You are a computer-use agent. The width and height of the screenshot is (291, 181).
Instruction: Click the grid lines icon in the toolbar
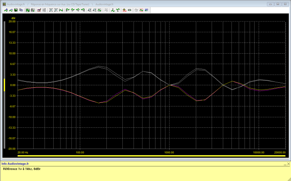[44, 10]
